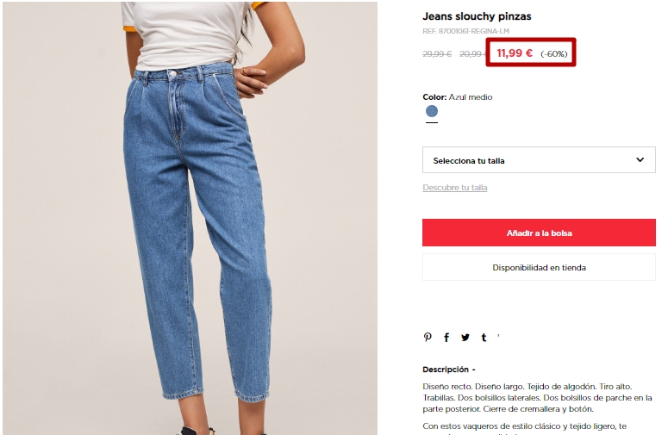
Task: Click the Jeans slouchy pinzas title
Action: click(477, 16)
